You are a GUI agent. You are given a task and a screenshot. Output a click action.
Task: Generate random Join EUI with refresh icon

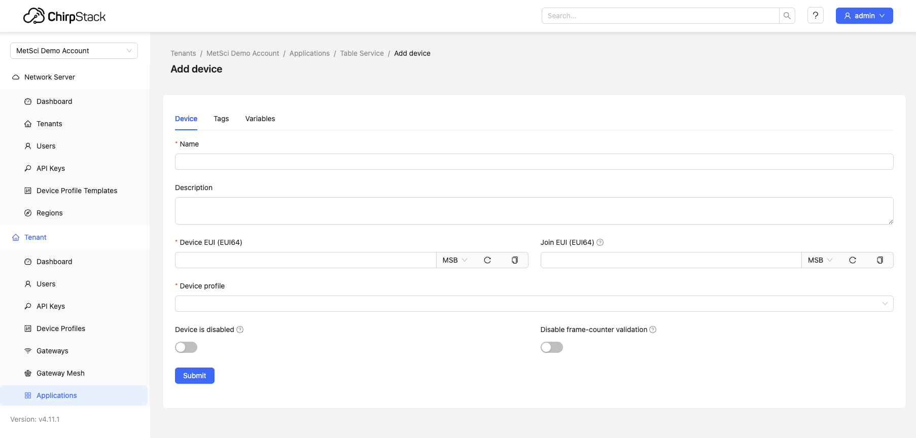(853, 260)
